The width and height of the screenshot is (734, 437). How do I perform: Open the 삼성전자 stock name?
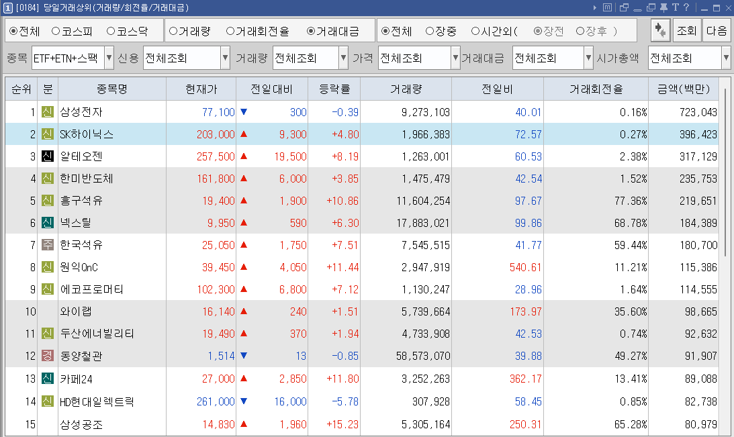coord(81,112)
